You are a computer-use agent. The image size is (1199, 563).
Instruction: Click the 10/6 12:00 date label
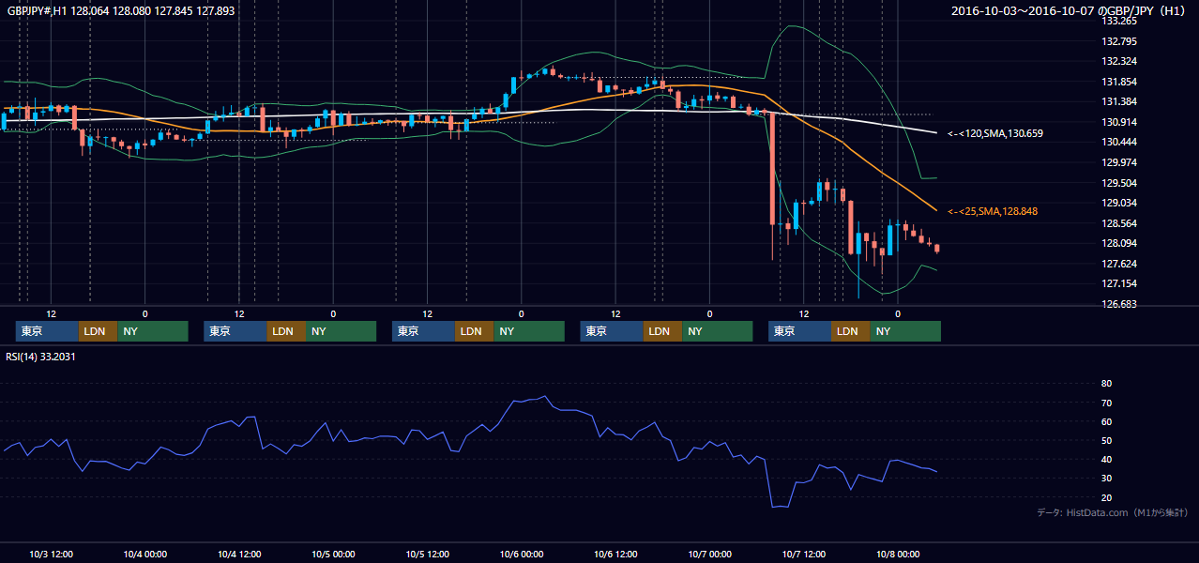(x=615, y=555)
